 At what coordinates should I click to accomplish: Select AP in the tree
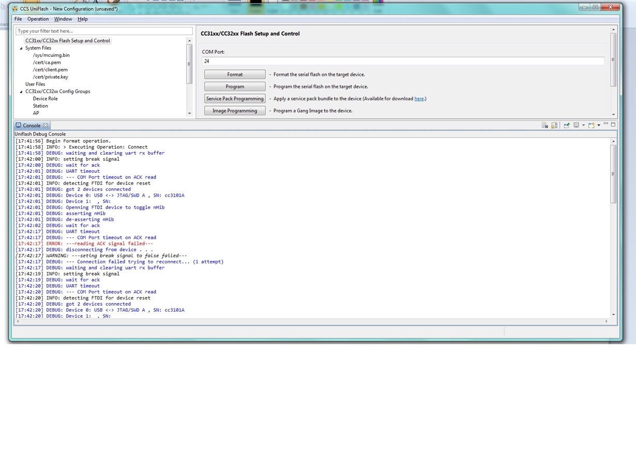pos(36,113)
